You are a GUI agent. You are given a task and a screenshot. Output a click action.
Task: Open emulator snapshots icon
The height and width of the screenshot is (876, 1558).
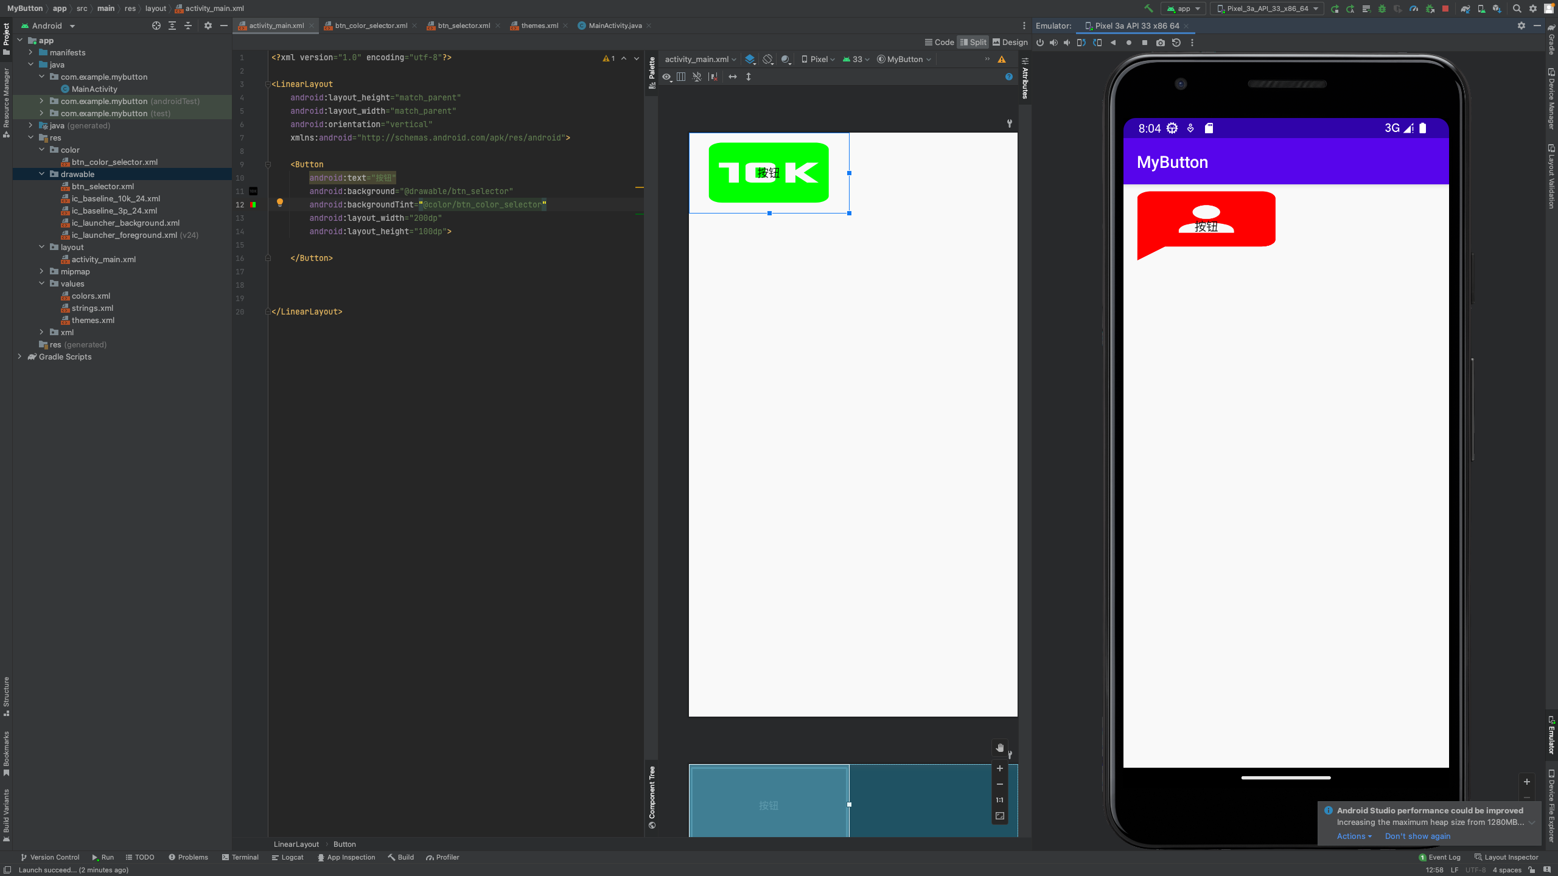coord(1176,43)
